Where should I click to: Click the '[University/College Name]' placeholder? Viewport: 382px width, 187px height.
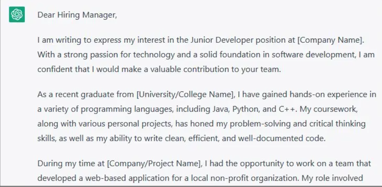pos(185,95)
